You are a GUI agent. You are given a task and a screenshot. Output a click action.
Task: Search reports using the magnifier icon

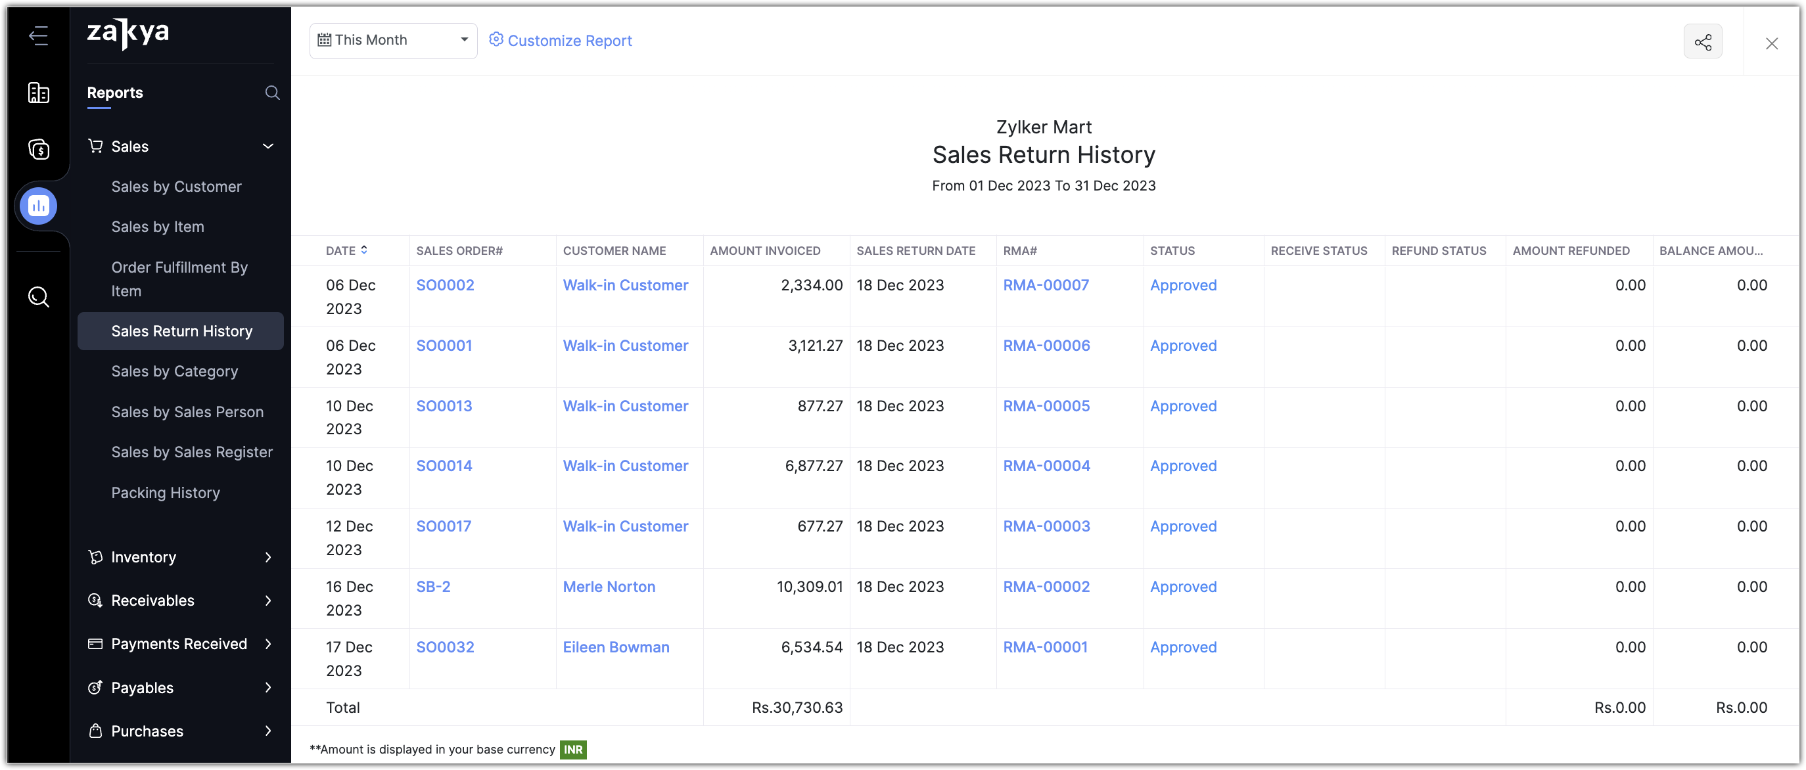click(x=272, y=93)
